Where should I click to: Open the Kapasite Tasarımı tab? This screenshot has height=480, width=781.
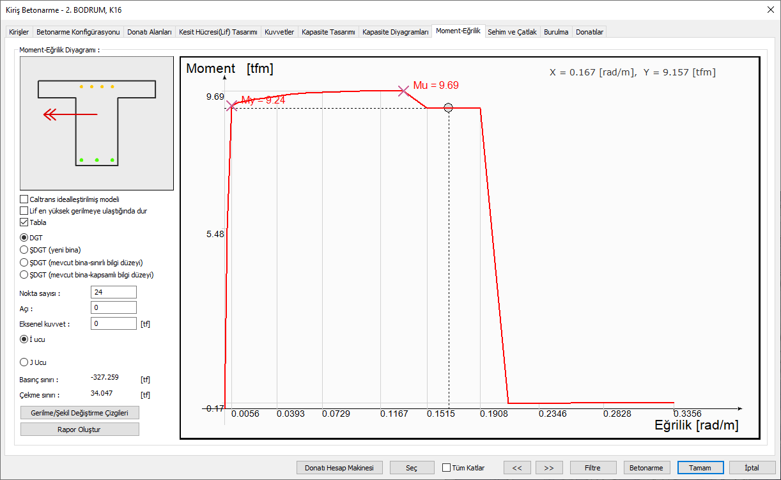[x=328, y=32]
